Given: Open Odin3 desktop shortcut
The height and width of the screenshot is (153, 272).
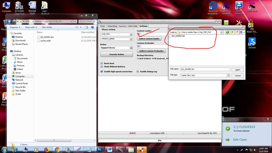Looking at the screenshot, I should tap(239, 8).
